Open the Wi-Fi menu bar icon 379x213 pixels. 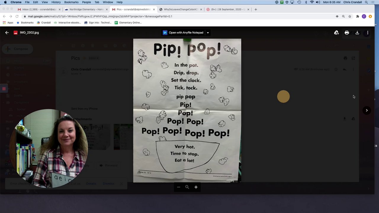(312, 2)
